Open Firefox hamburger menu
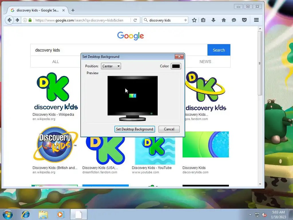This screenshot has height=220, width=293. click(x=256, y=20)
